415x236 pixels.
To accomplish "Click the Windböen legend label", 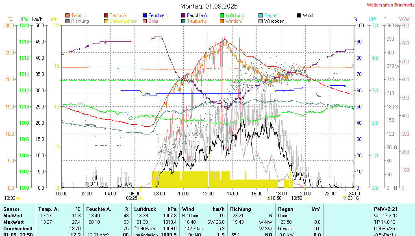I will click(274, 21).
